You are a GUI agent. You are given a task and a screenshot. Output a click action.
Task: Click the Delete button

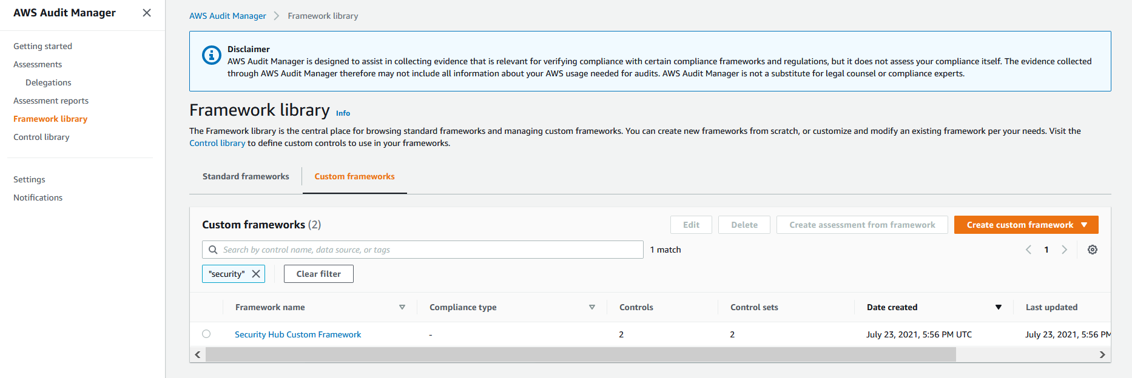(x=744, y=225)
